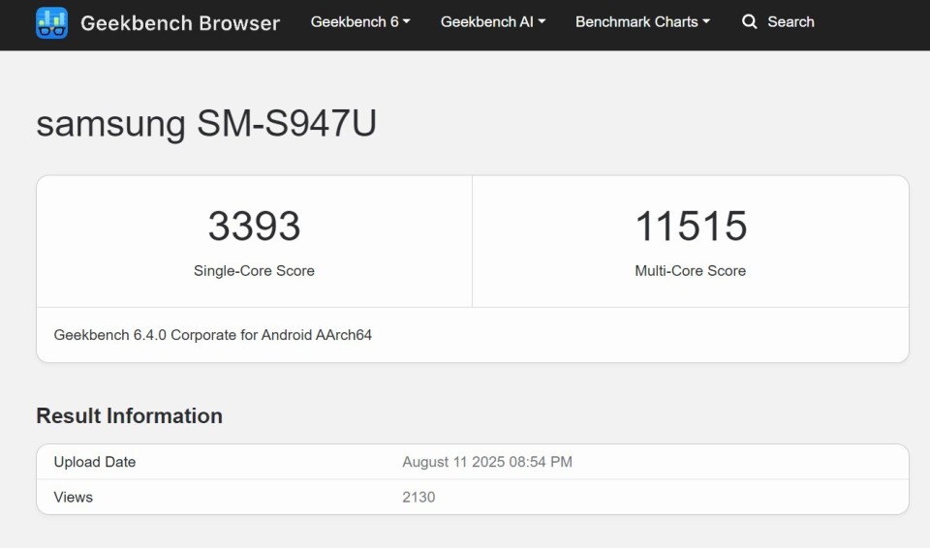930x548 pixels.
Task: Click the Search link in navbar
Action: 790,22
